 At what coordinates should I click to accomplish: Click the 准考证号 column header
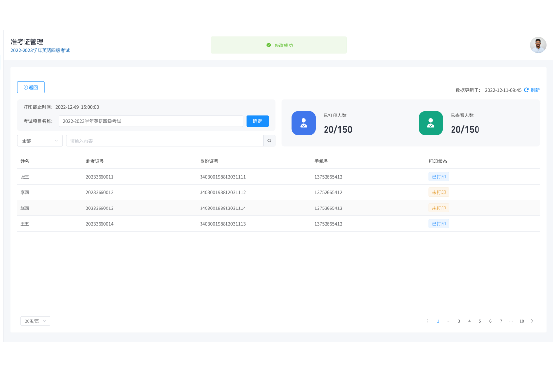pyautogui.click(x=95, y=161)
